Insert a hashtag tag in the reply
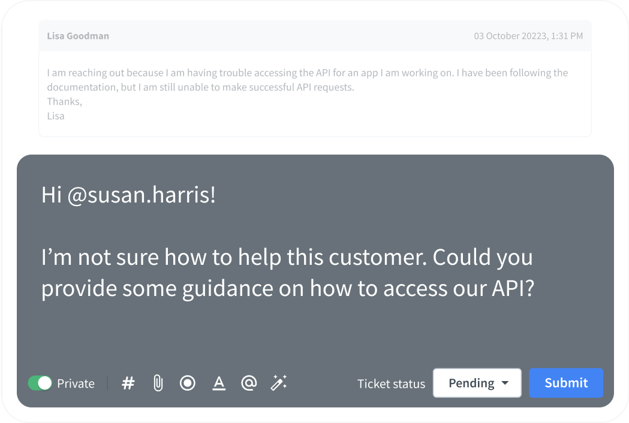This screenshot has height=423, width=629. coord(128,383)
